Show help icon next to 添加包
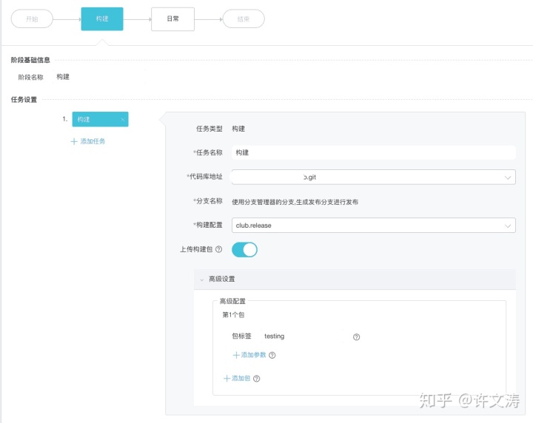This screenshot has width=533, height=423. tap(257, 379)
